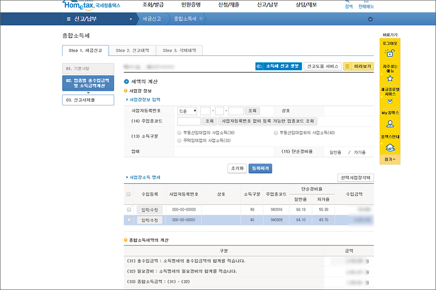Viewport: 436px width, 290px height.
Task: Open the 신고/납부 top menu
Action: (x=267, y=5)
